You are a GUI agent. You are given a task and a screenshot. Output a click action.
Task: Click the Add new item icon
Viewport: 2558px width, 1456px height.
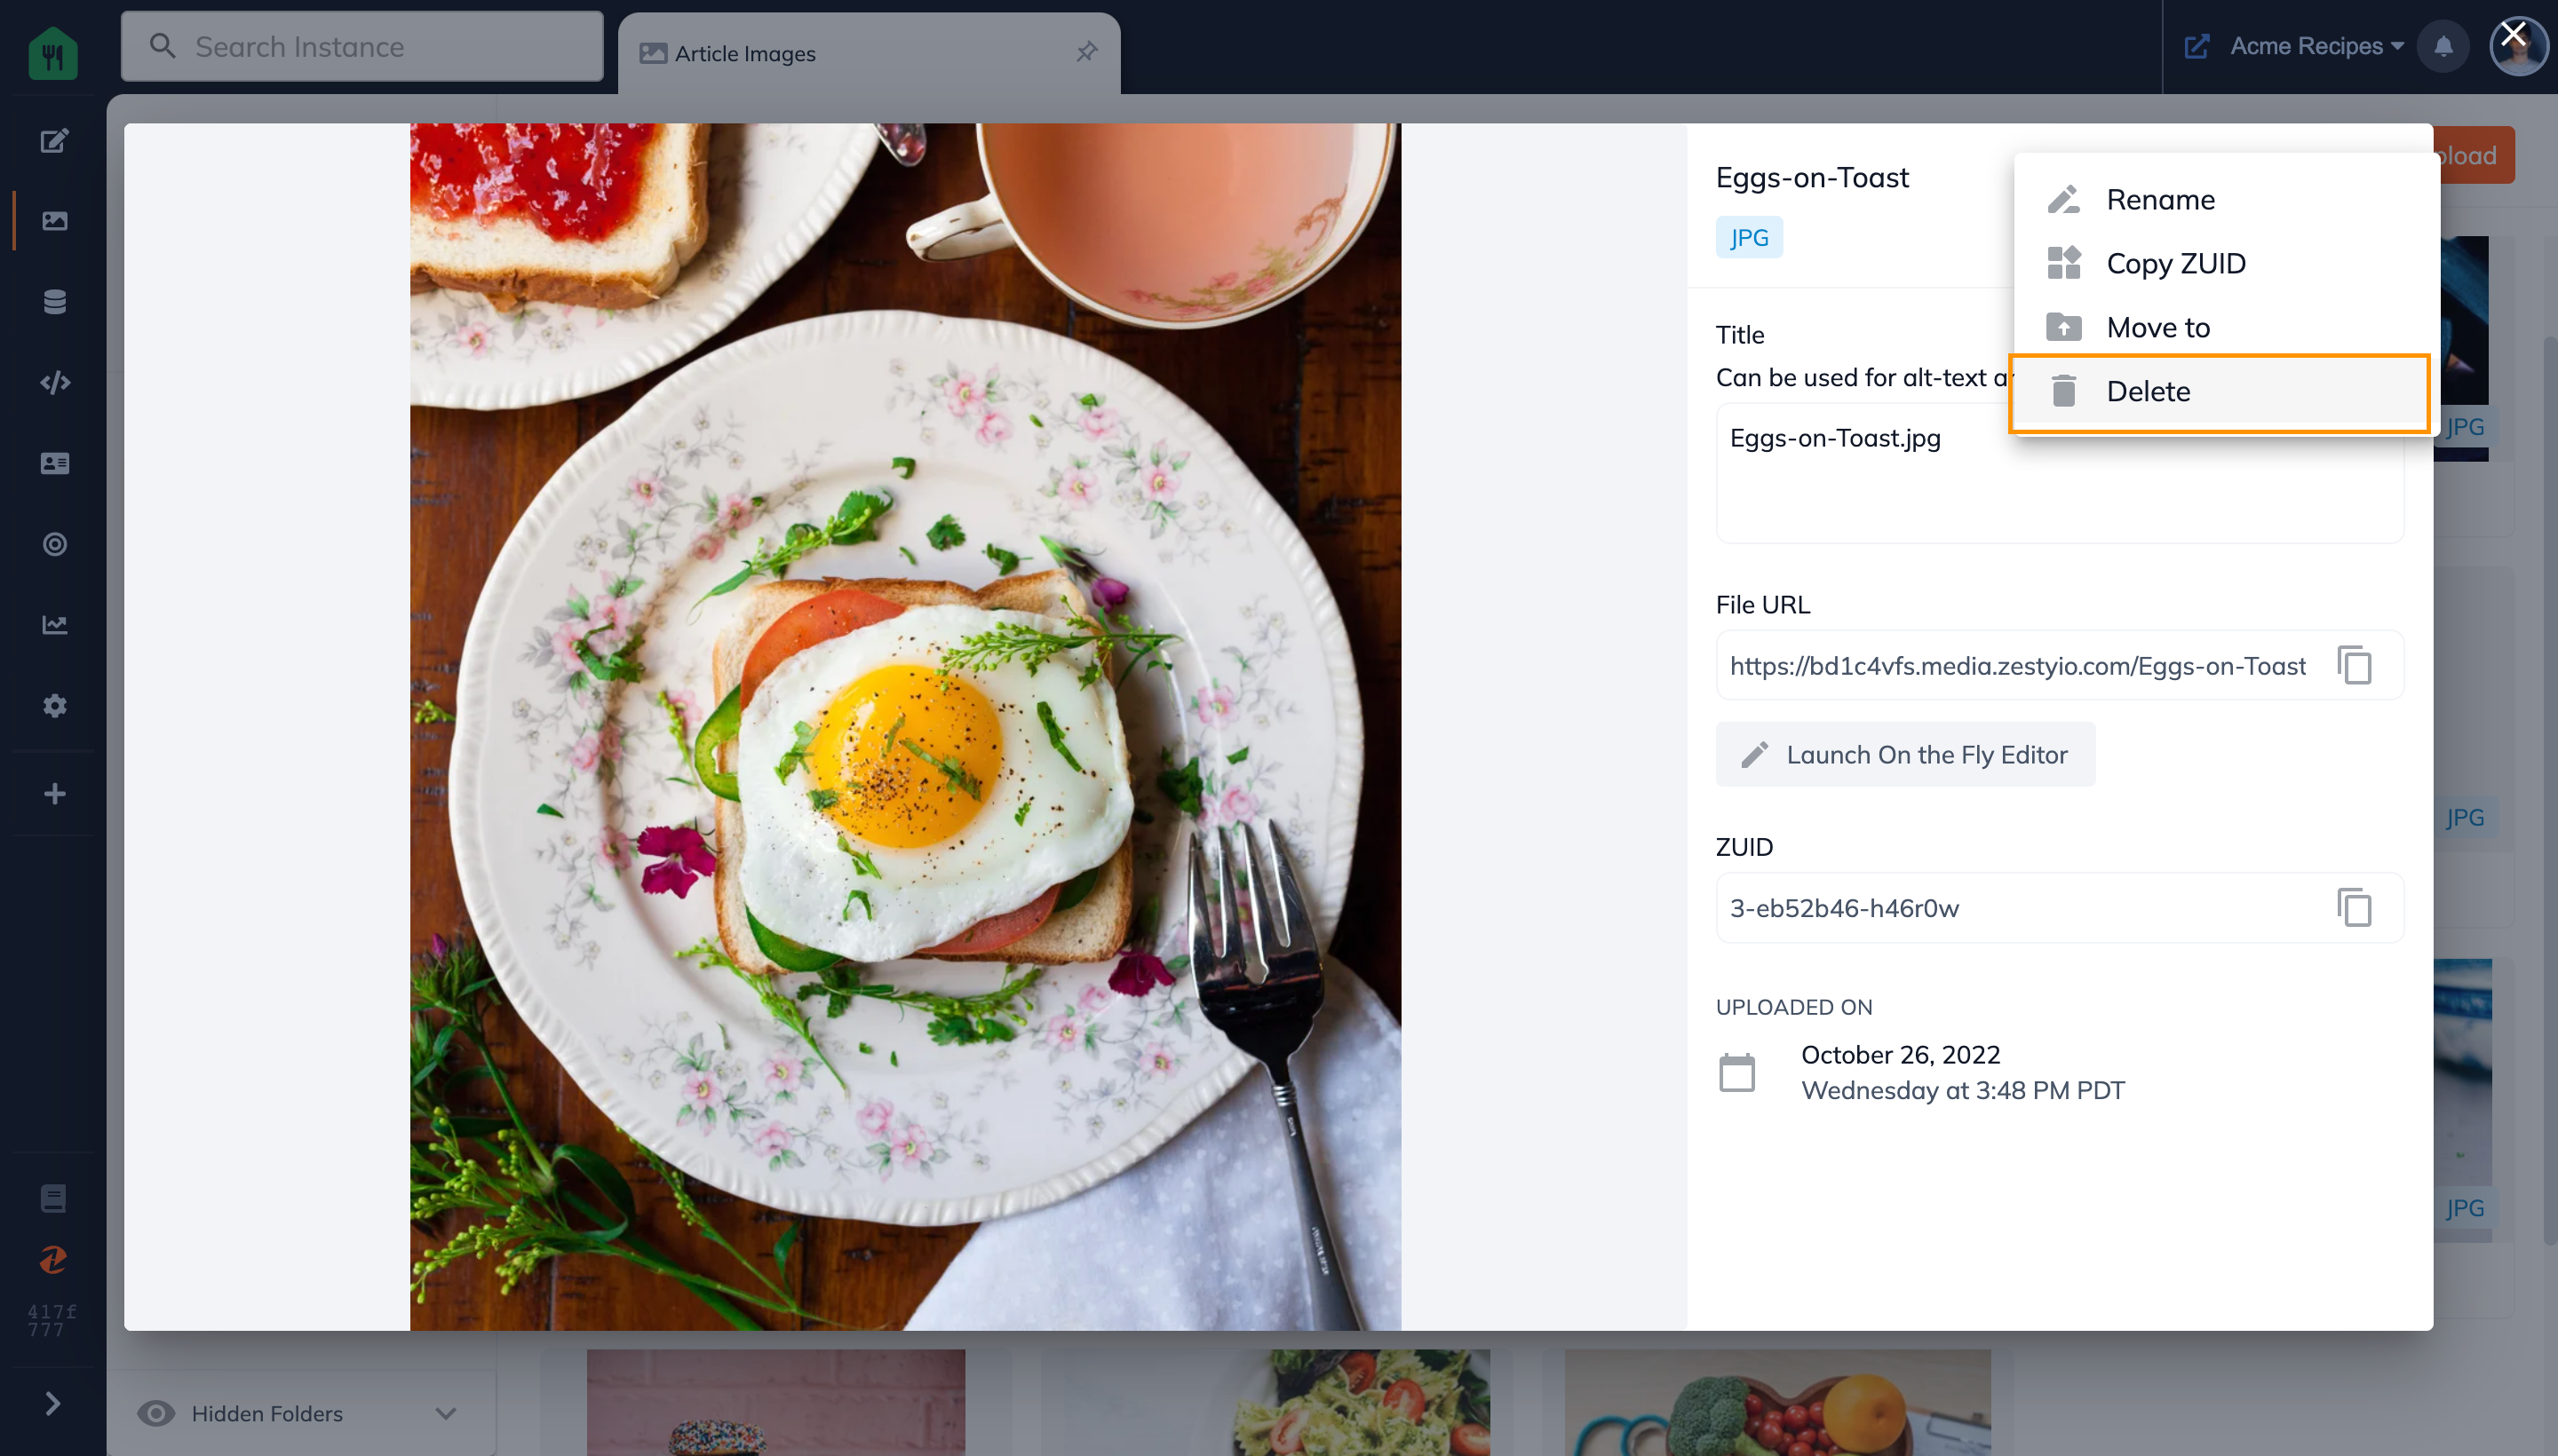(x=52, y=794)
